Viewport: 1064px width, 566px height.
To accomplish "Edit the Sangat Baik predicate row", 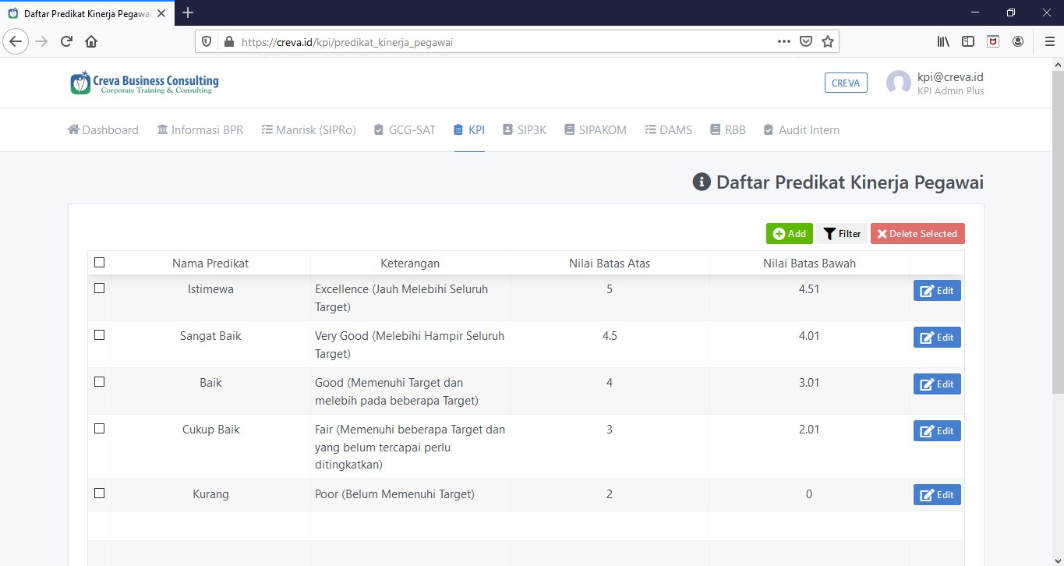I will (x=937, y=338).
